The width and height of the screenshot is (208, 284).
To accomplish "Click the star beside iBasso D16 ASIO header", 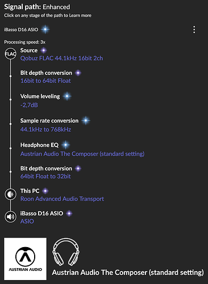I will click(x=45, y=30).
